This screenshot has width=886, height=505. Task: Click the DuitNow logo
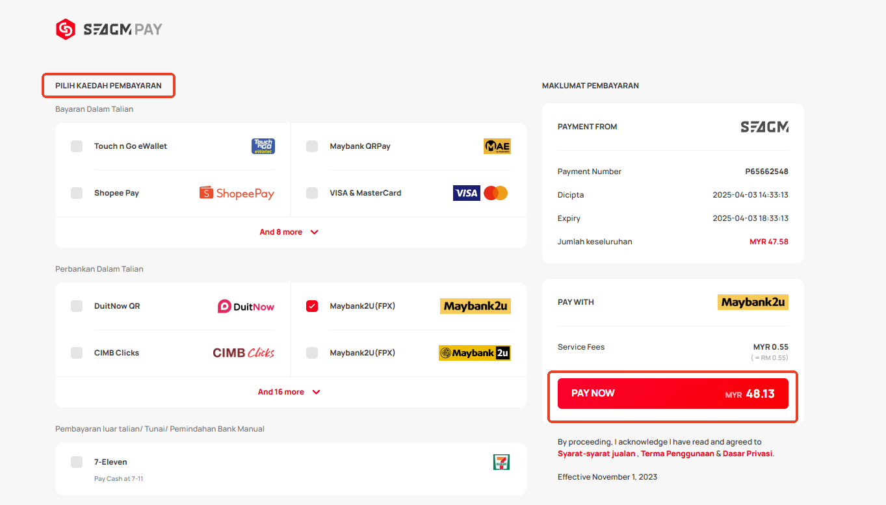(246, 306)
